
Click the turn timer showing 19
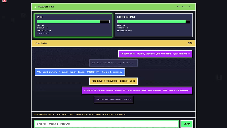click(x=190, y=43)
